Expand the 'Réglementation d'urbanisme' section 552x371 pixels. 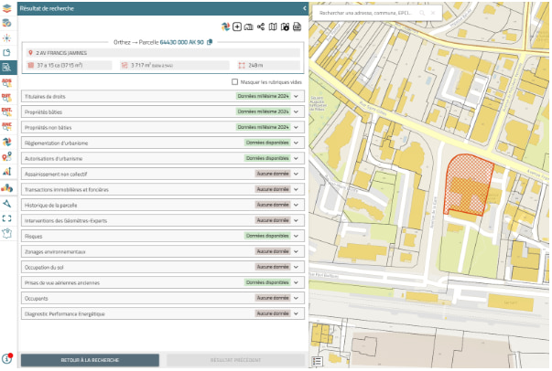[x=297, y=143]
